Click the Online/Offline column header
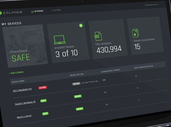The height and width of the screenshot is (127, 171). [77, 75]
